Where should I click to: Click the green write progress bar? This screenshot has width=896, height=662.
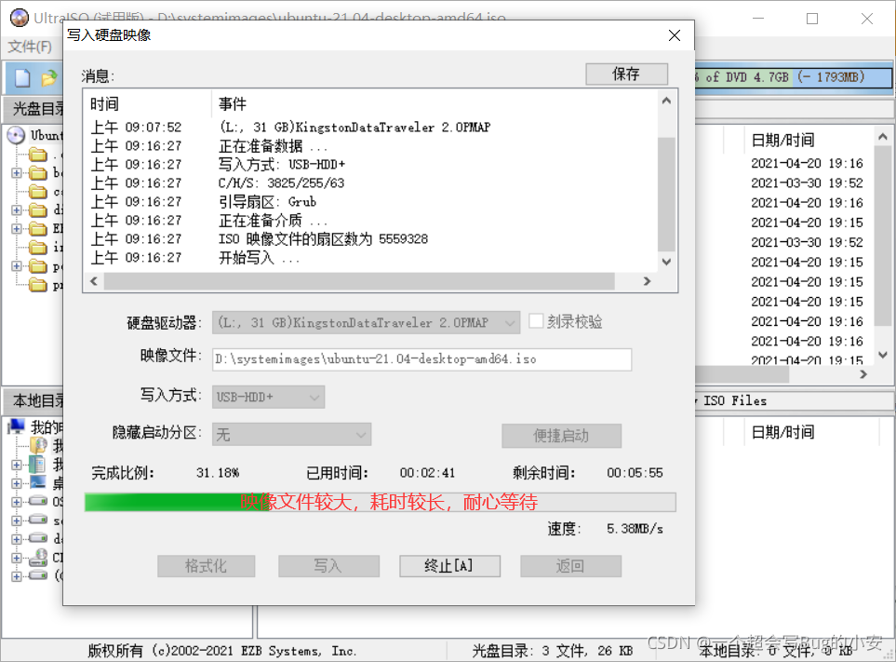coord(380,502)
